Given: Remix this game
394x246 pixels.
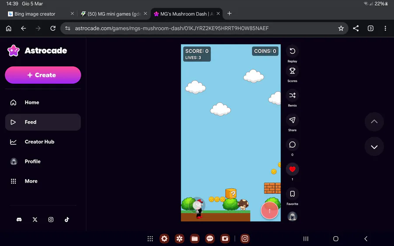Looking at the screenshot, I should [292, 96].
